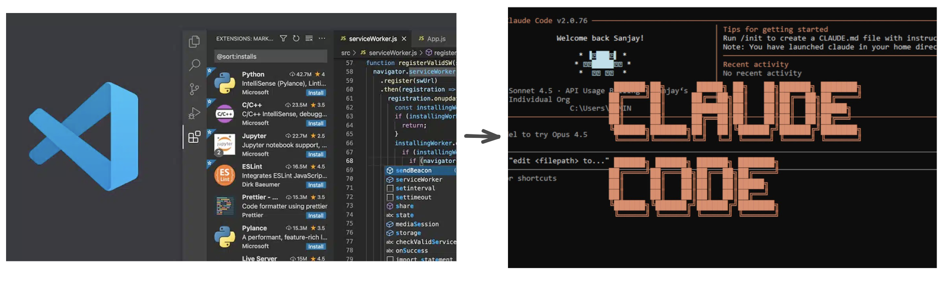This screenshot has width=944, height=281.
Task: Click the src breadcrumb segment
Action: [345, 53]
